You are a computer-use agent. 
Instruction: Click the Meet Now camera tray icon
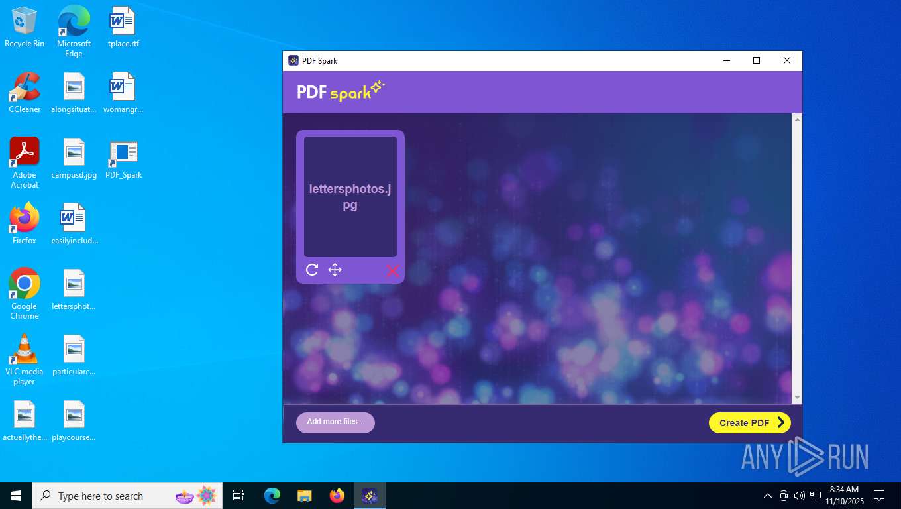(784, 496)
